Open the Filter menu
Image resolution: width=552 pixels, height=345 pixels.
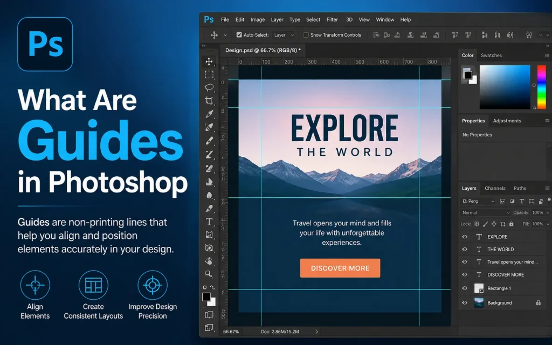coord(332,20)
